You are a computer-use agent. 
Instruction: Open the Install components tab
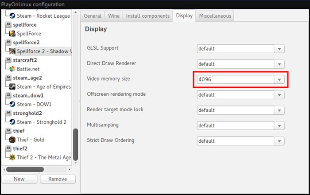147,16
